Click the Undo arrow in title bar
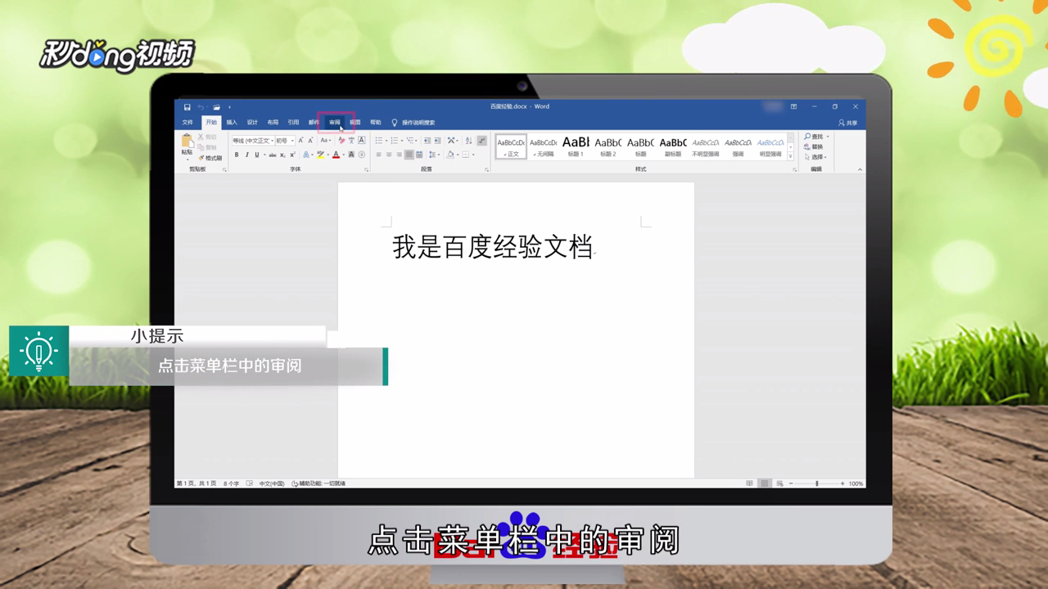Viewport: 1048px width, 589px height. coord(201,107)
